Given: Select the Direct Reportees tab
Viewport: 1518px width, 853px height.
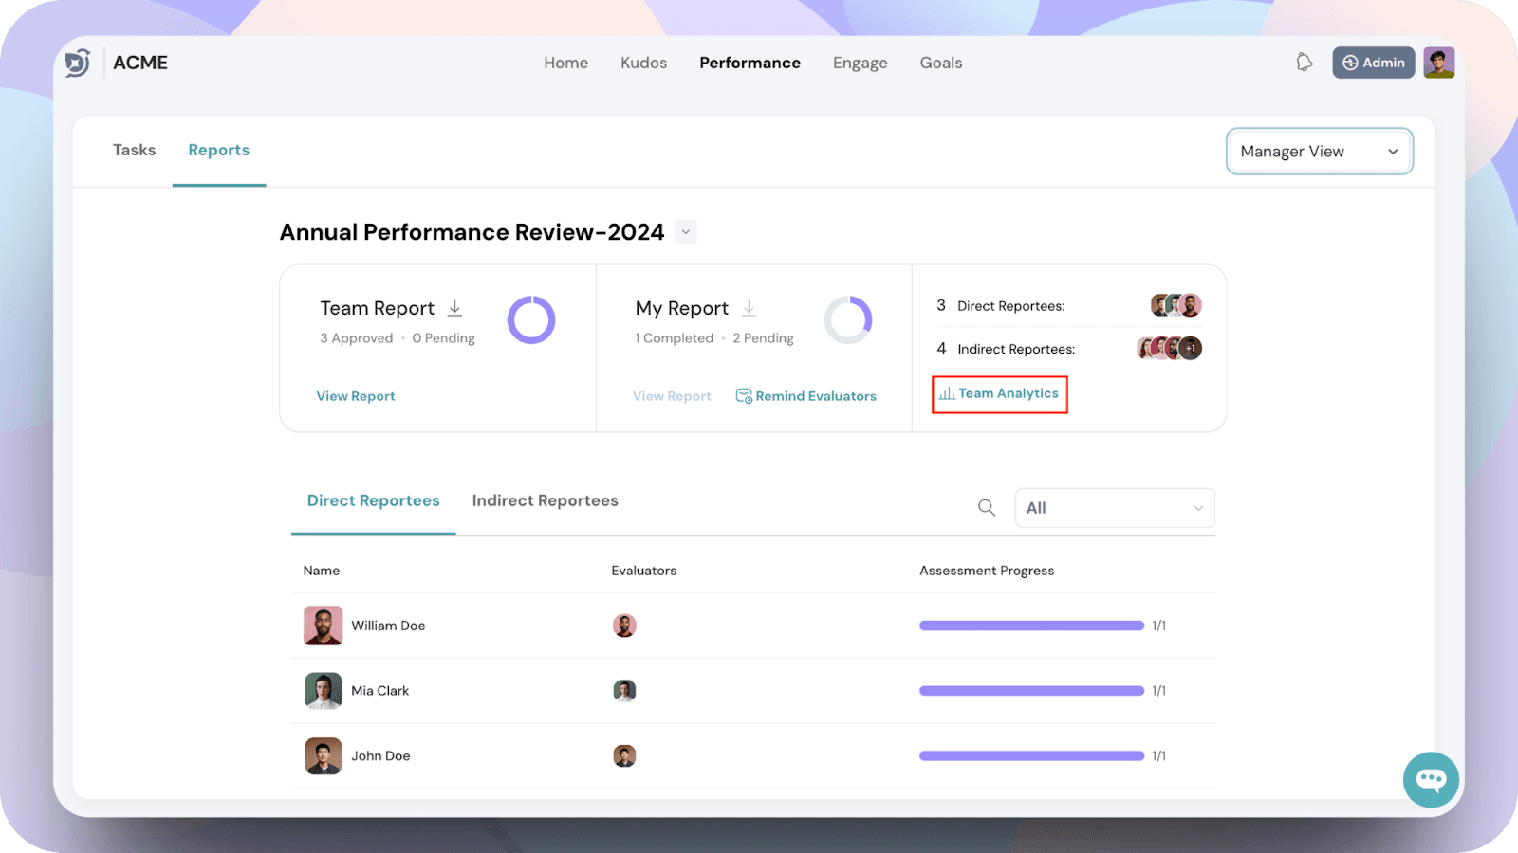Looking at the screenshot, I should 374,500.
